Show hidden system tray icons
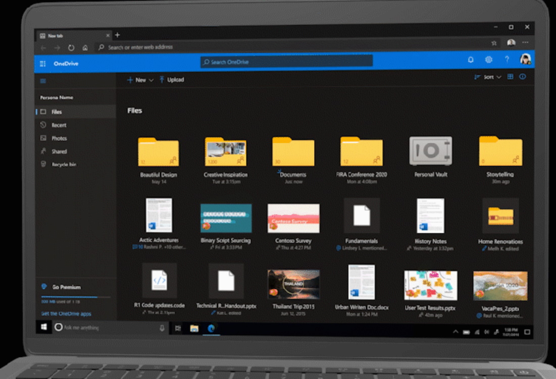The height and width of the screenshot is (379, 556). coord(456,332)
